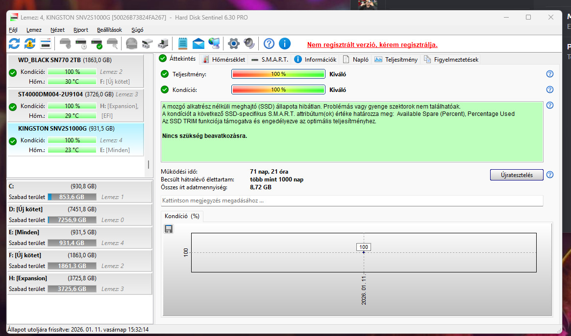Click the value 8,72 GB written data

click(x=261, y=187)
